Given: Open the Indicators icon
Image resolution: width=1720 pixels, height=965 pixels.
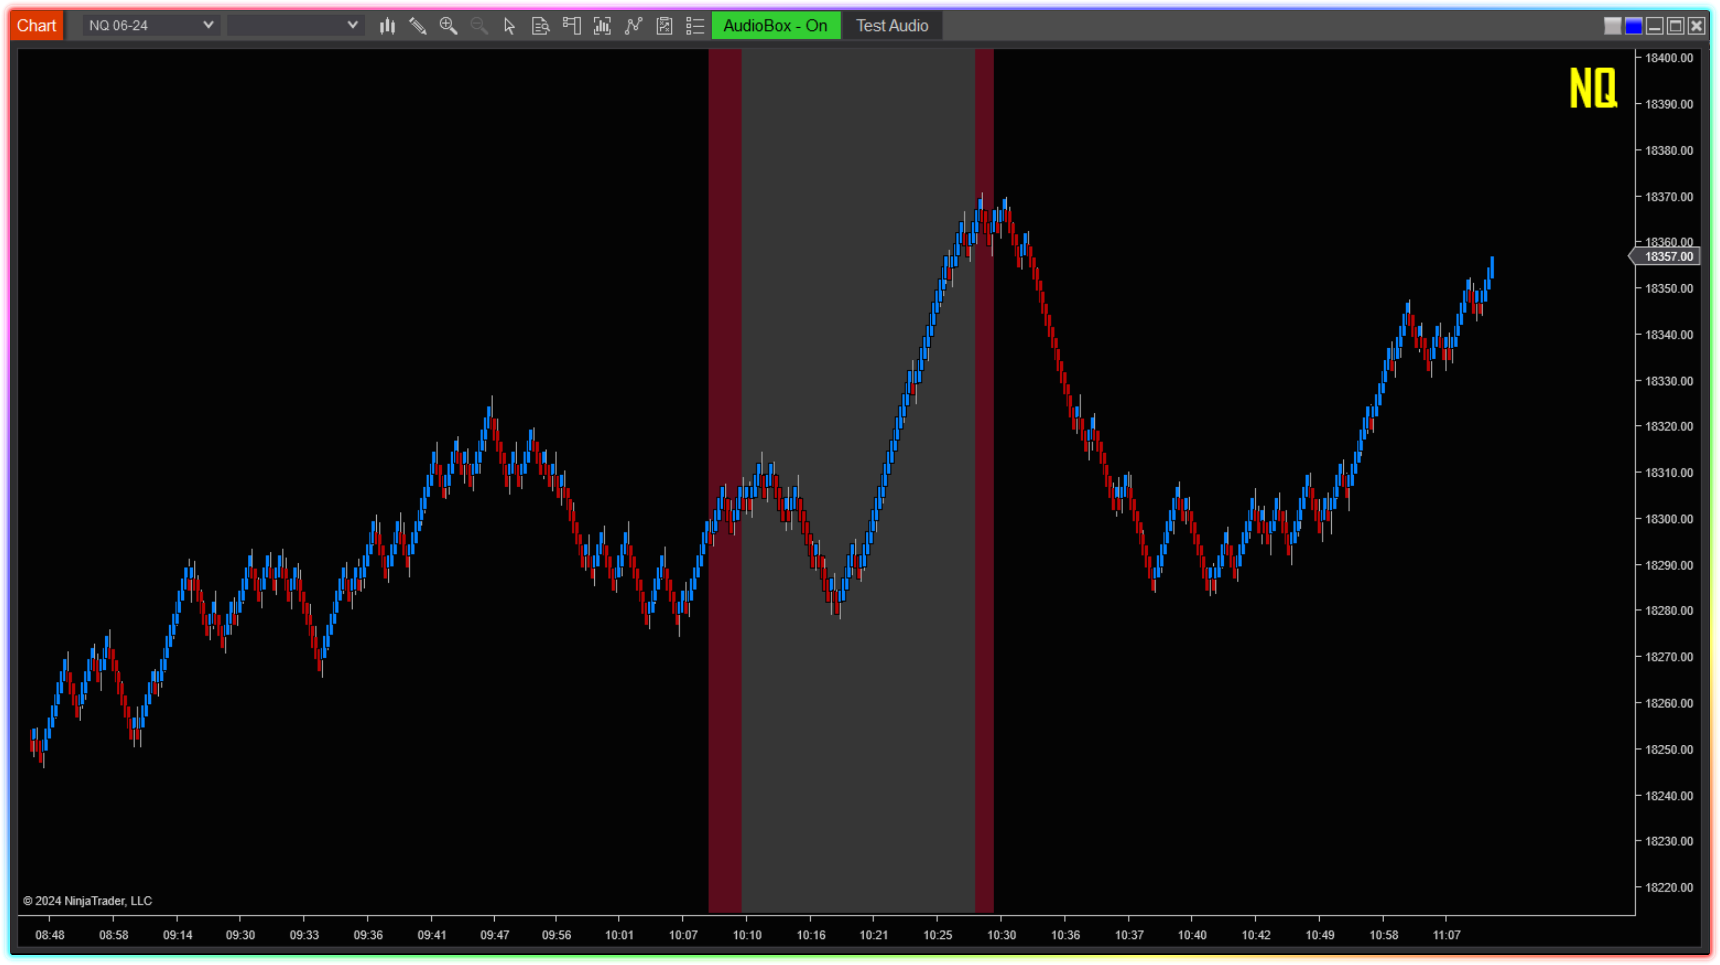Looking at the screenshot, I should point(633,26).
